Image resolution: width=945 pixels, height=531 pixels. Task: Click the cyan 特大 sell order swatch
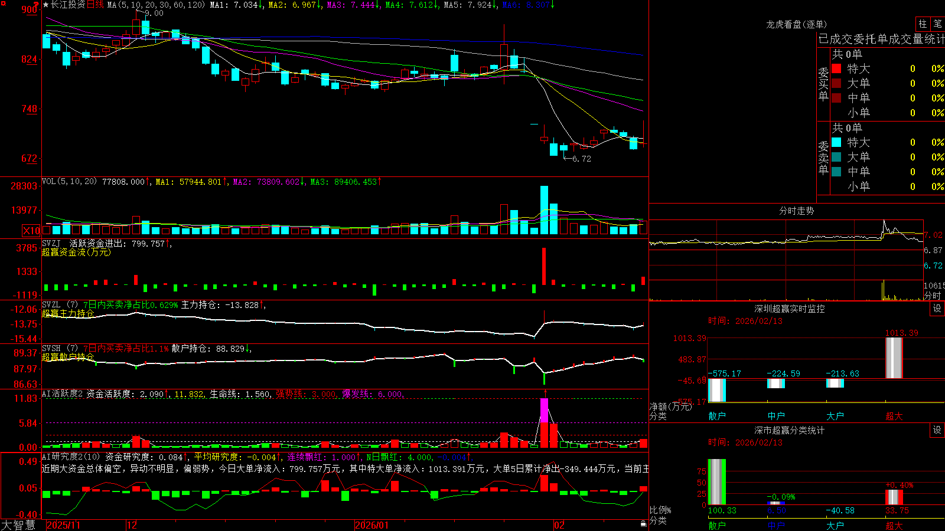[x=836, y=142]
